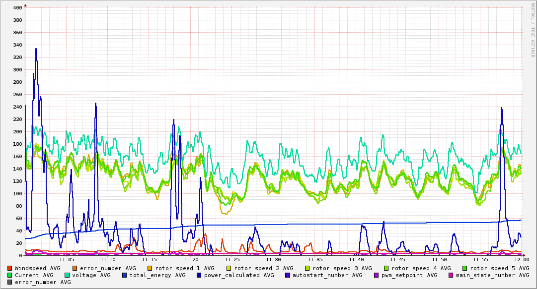Screen dimensions: 537x289
Task: Click 'rotor speed 4 AVG' legend text
Action: point(421,269)
